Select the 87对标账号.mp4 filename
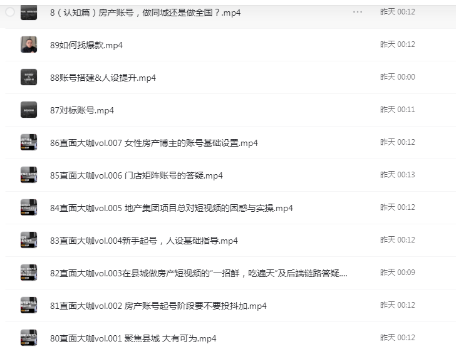The width and height of the screenshot is (456, 349). [x=82, y=110]
